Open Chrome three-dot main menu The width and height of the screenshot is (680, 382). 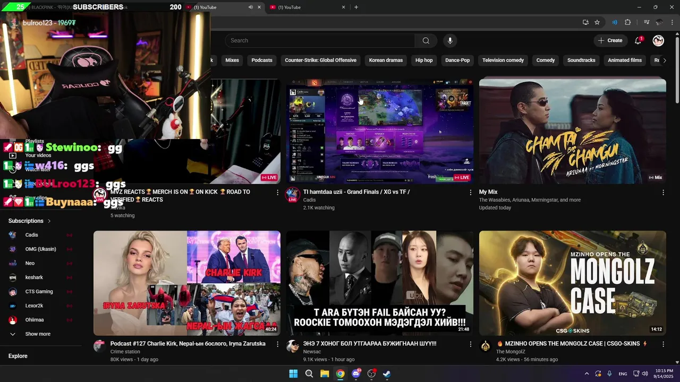672,22
